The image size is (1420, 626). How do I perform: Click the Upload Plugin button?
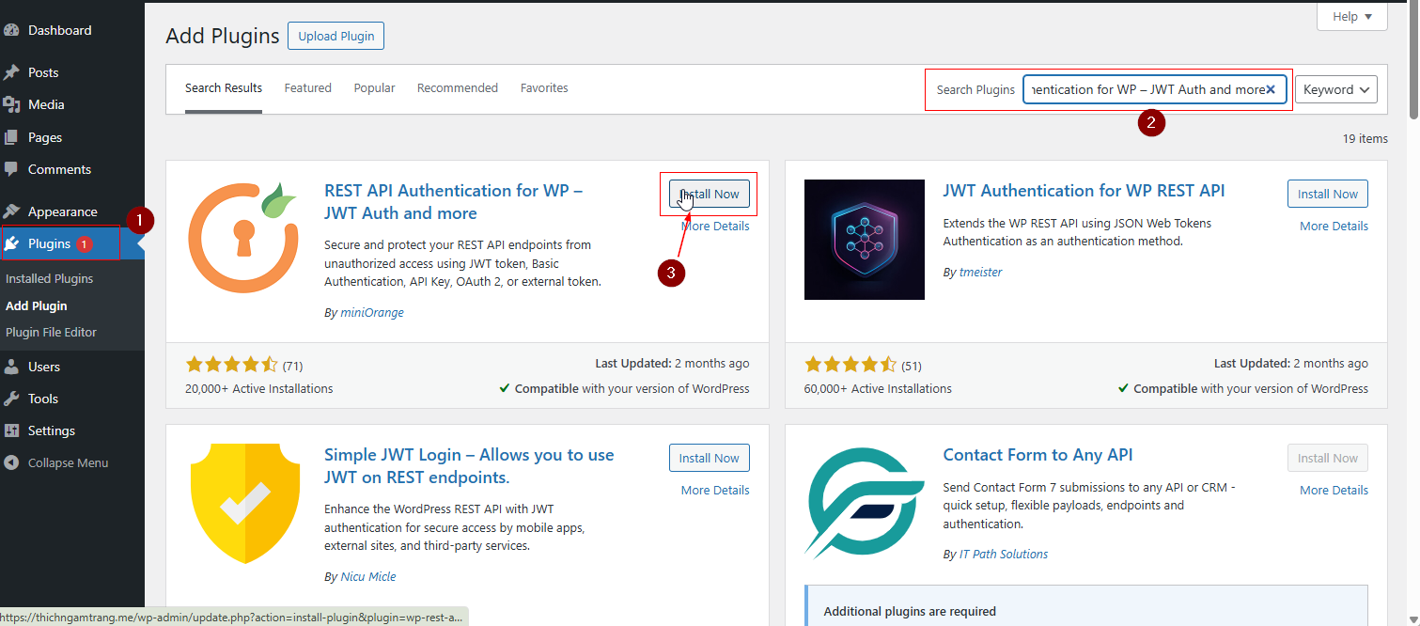click(x=335, y=37)
